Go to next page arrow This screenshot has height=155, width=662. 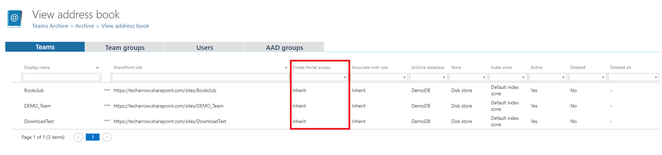pyautogui.click(x=107, y=137)
